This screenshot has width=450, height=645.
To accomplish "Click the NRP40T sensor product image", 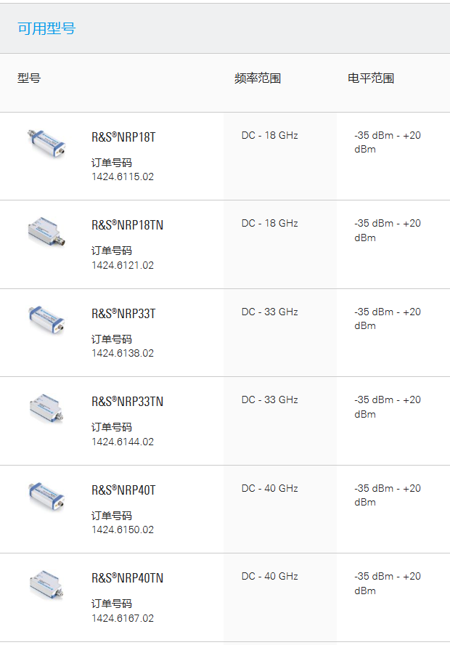I will click(46, 496).
